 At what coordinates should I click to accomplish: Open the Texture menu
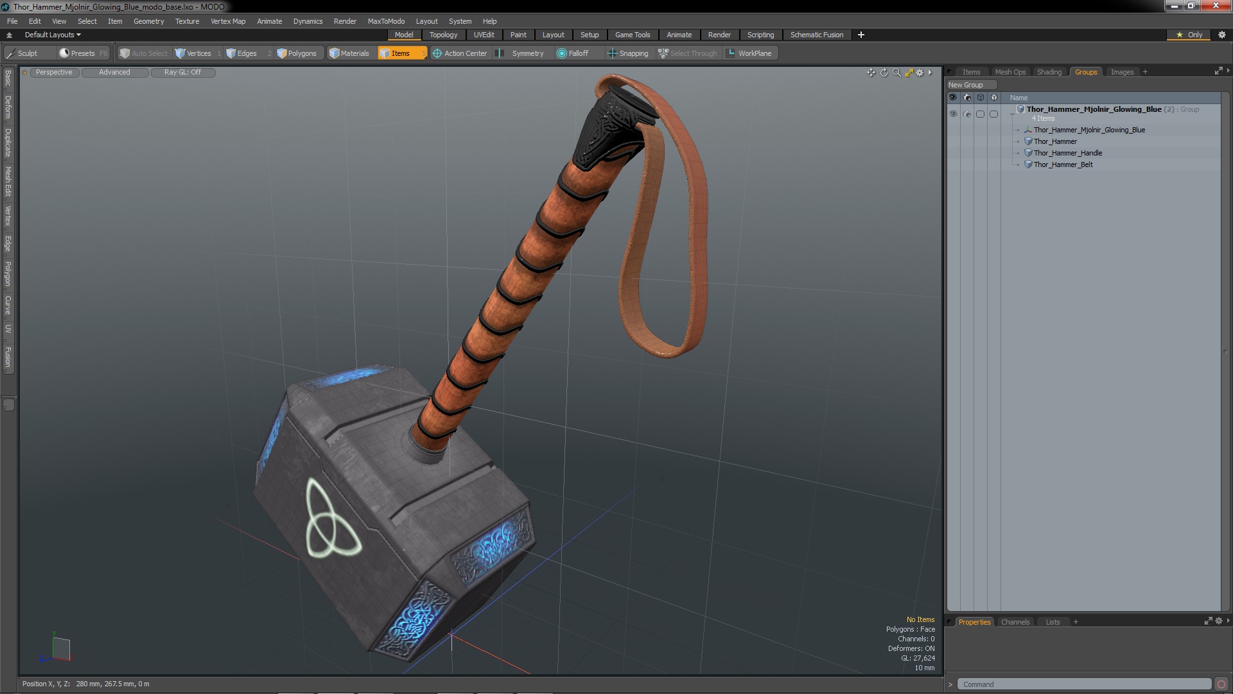[187, 21]
